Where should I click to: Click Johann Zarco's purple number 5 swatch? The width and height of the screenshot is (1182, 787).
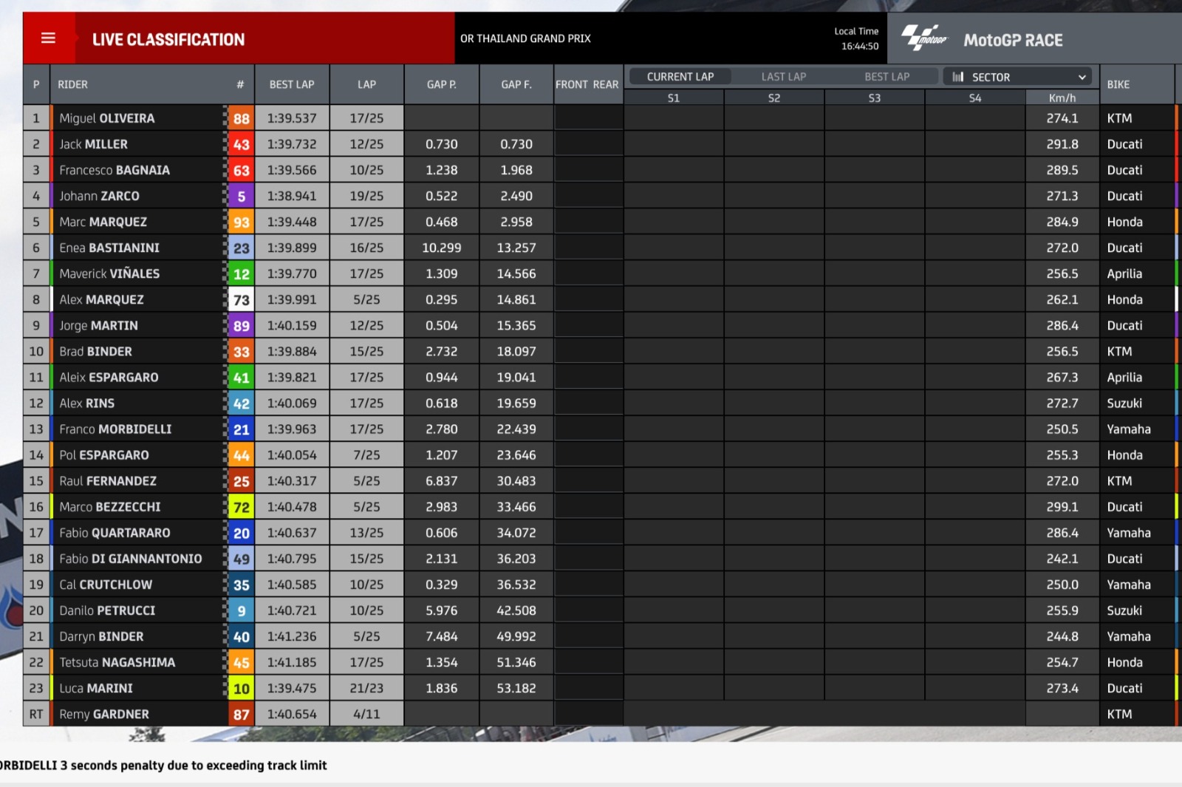pos(241,197)
